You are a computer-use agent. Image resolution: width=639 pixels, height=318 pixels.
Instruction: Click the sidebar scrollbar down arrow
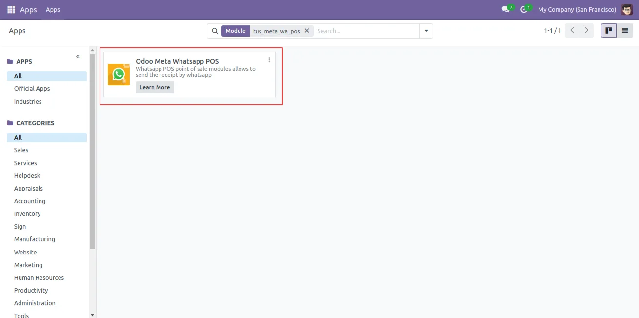(93, 315)
